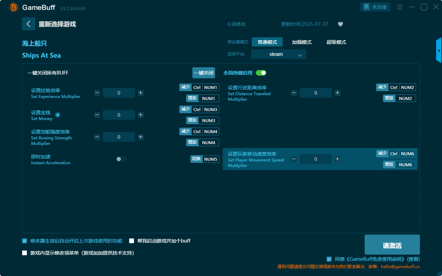Expand the blue arrow panel on right edge

pos(439,50)
